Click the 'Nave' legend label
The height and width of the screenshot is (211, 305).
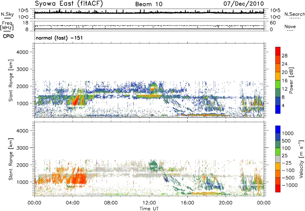(290, 26)
